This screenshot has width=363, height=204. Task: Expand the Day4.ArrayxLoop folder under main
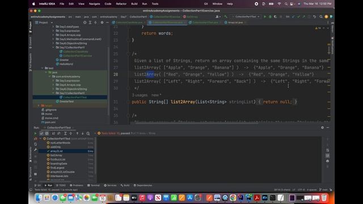point(53,35)
